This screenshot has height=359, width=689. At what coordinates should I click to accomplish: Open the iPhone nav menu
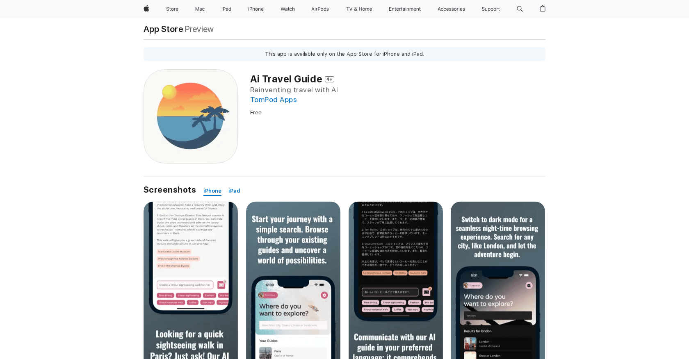coord(256,9)
